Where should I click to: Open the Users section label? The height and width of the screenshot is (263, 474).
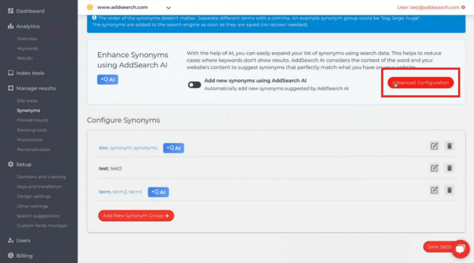[23, 240]
